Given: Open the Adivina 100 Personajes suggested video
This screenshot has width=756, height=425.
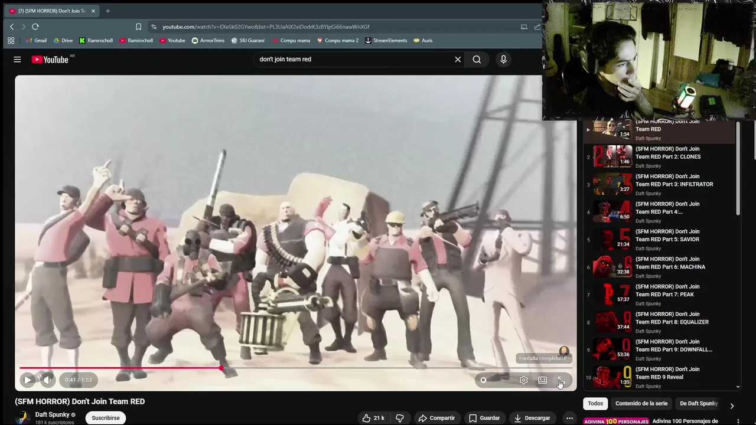Looking at the screenshot, I should [x=685, y=421].
